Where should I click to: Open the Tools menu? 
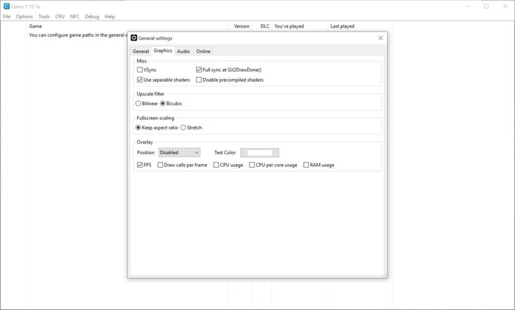pyautogui.click(x=44, y=17)
